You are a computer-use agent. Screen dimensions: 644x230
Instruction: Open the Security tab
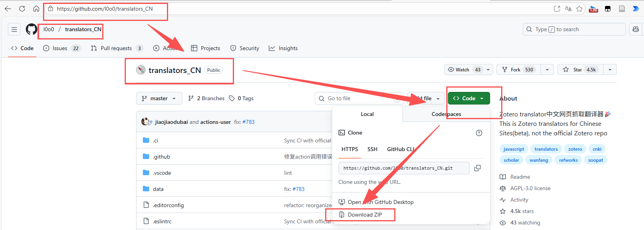(245, 48)
